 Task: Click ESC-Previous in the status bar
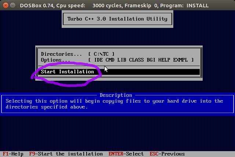coord(167,154)
